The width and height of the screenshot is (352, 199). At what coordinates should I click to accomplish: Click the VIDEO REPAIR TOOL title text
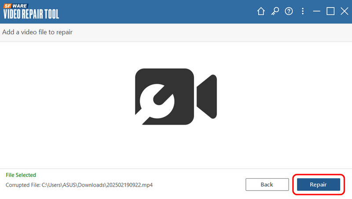(31, 14)
